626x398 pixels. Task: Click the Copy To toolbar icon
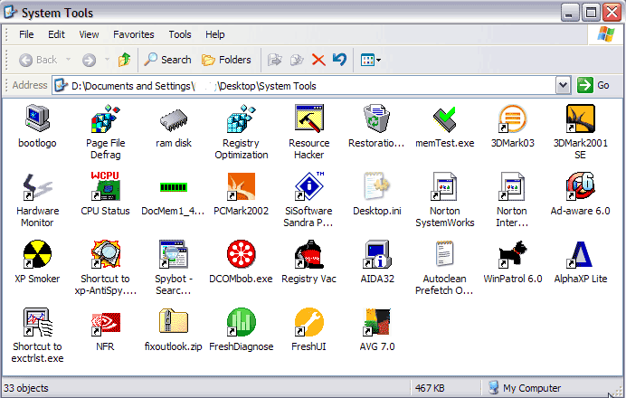pyautogui.click(x=297, y=60)
